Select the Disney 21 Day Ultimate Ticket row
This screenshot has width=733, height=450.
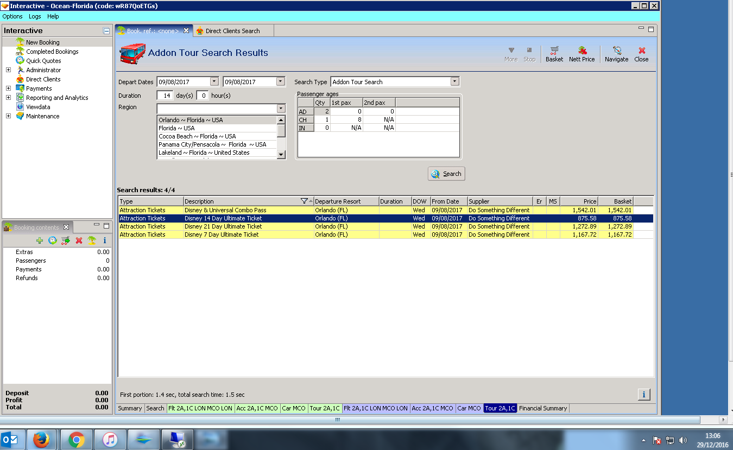coord(386,226)
